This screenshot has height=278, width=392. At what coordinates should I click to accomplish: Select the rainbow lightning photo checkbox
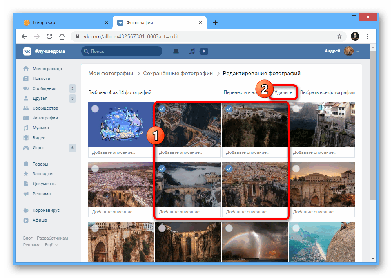pos(229,228)
